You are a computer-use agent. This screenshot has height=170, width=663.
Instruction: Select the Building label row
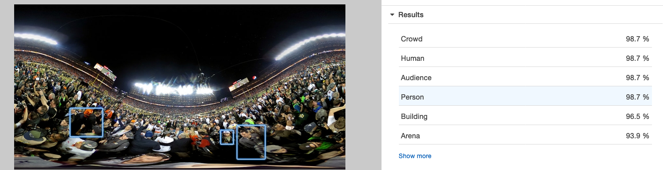[525, 116]
